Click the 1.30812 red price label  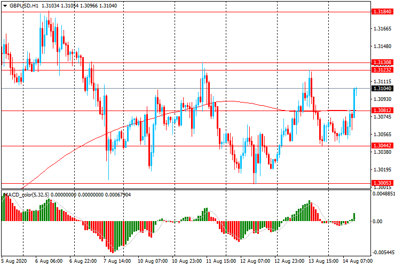383,111
